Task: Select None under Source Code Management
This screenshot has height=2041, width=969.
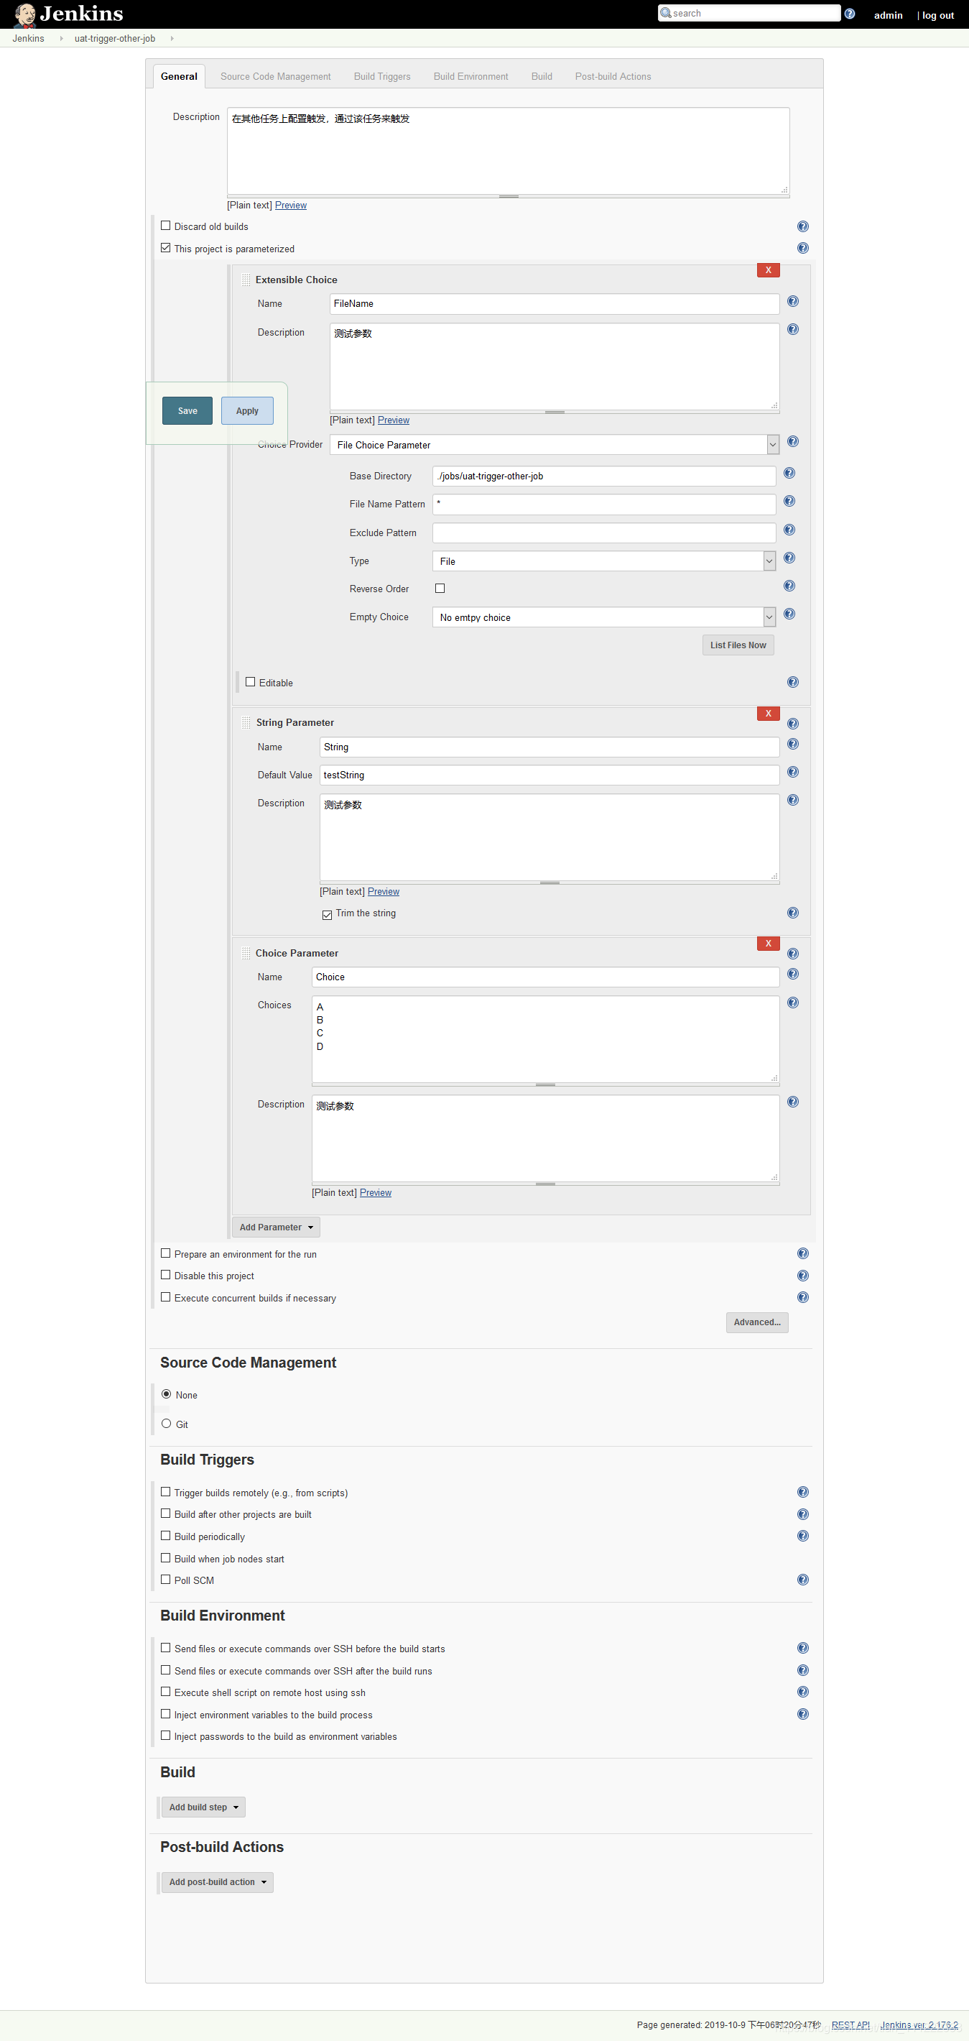Action: 166,1394
